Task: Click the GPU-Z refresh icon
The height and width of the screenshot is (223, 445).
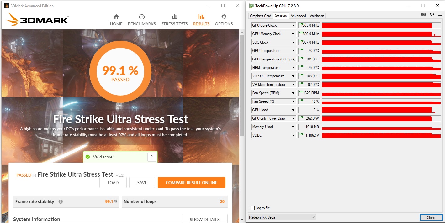Action: click(x=432, y=14)
